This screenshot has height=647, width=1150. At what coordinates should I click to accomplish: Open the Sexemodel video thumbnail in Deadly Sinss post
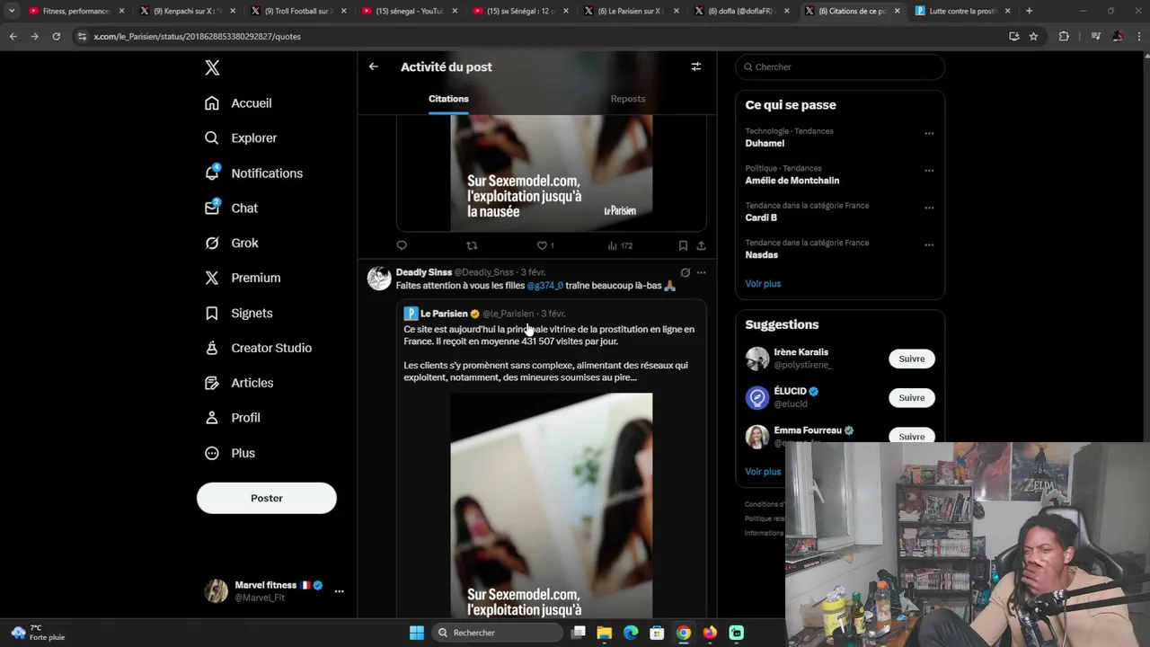click(x=552, y=505)
